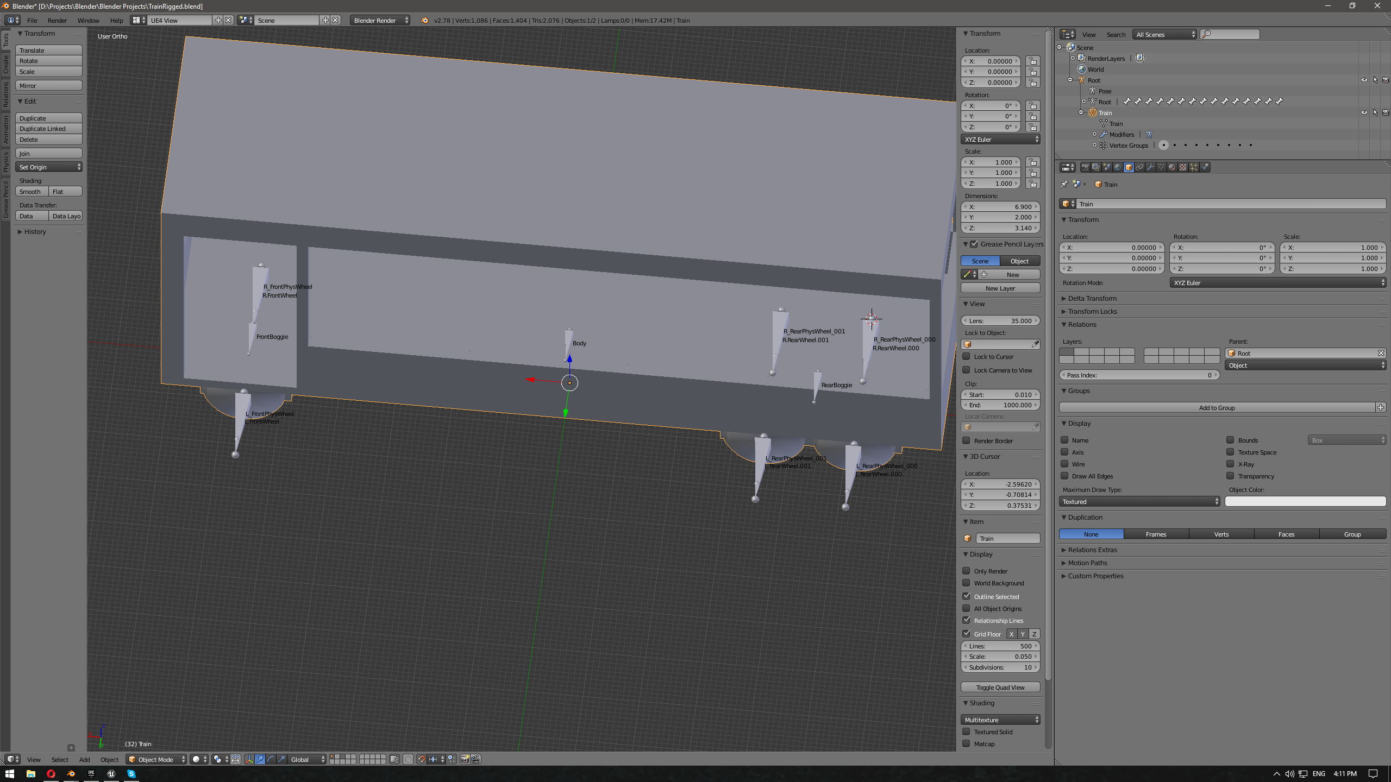Open Skype from the taskbar
Image resolution: width=1391 pixels, height=782 pixels.
pos(131,773)
